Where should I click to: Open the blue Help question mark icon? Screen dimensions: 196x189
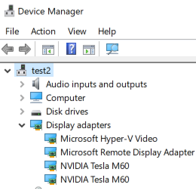coord(71,49)
